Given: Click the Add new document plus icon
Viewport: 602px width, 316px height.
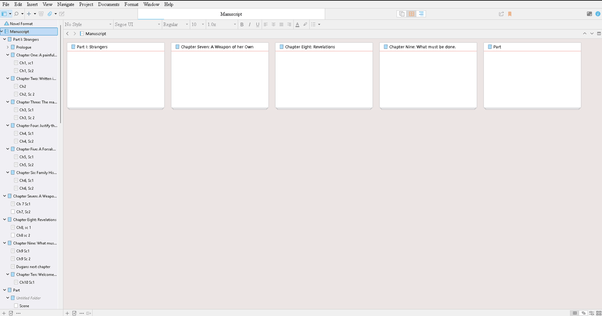Looking at the screenshot, I should 29,14.
